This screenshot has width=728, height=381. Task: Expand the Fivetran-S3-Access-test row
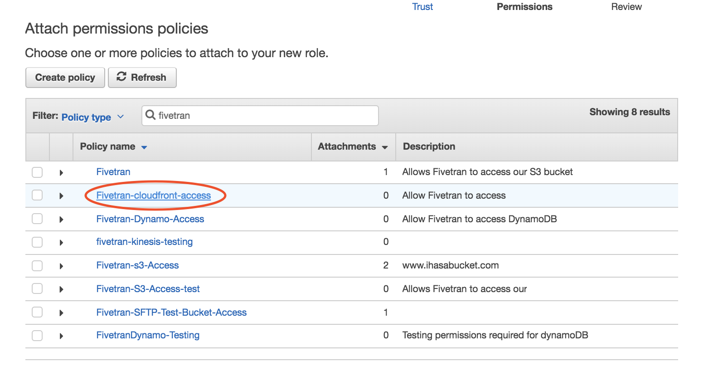click(61, 289)
